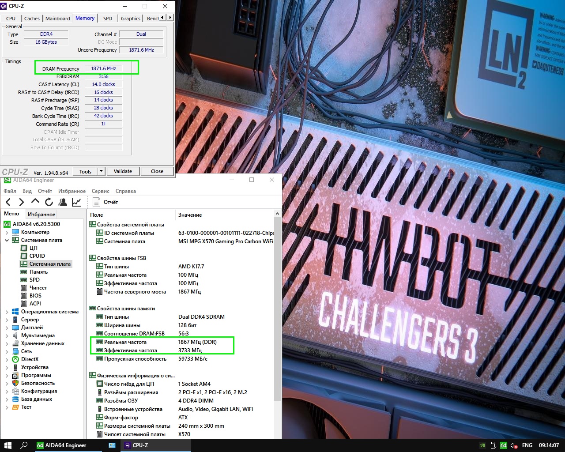Select Память in the AIDA64 tree

click(x=38, y=272)
